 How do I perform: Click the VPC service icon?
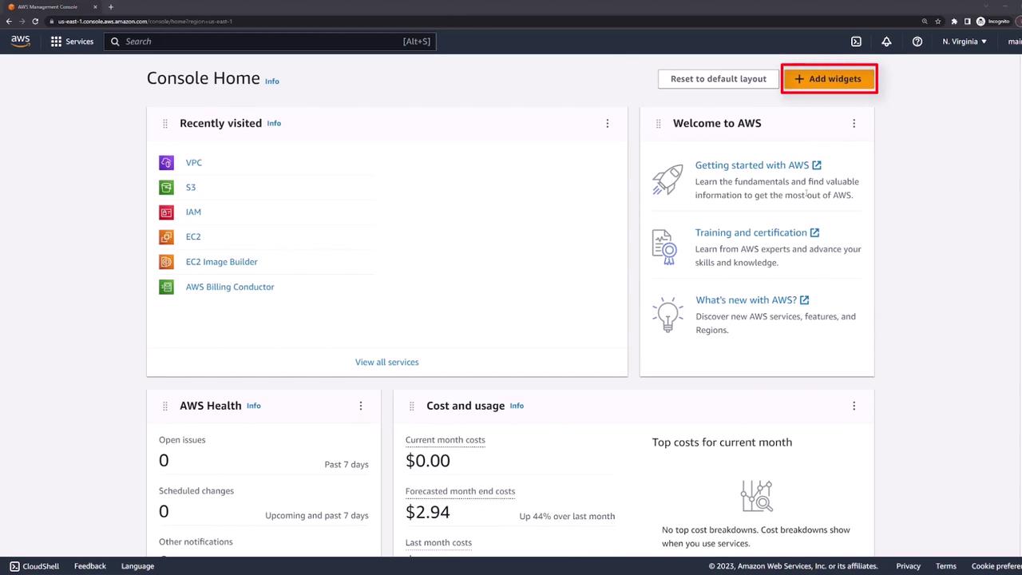[x=166, y=163]
